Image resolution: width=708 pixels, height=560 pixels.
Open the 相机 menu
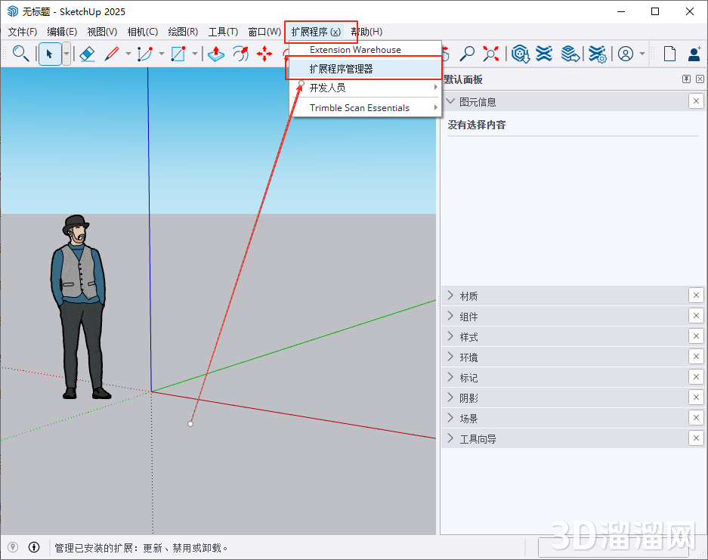[143, 31]
